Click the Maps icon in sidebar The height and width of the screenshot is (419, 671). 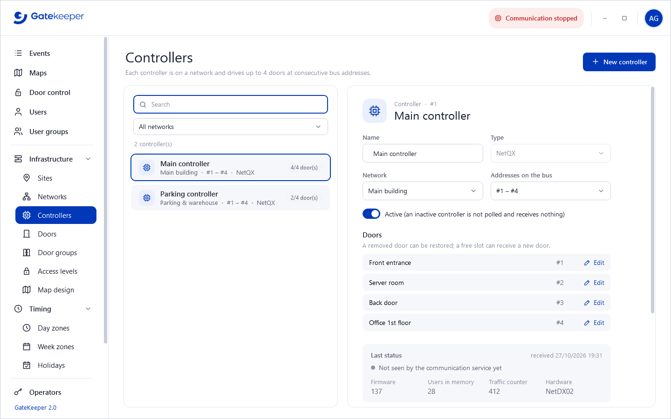point(18,73)
